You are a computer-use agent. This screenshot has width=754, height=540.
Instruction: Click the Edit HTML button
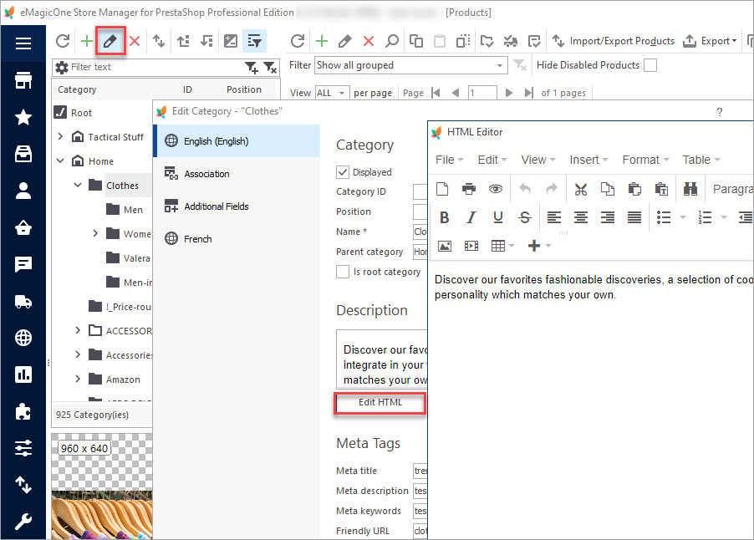coord(380,402)
